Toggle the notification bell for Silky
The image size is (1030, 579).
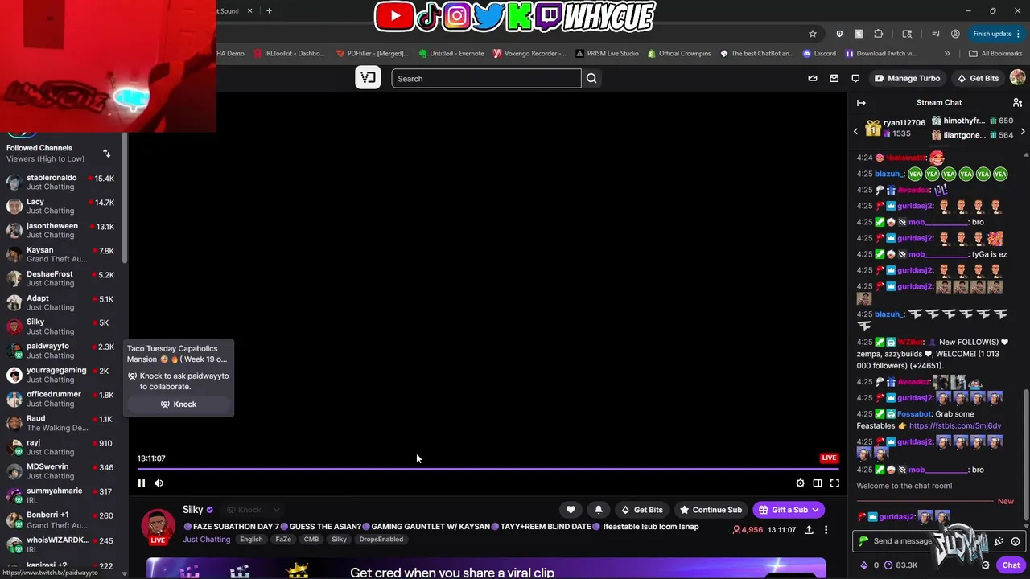pos(598,509)
